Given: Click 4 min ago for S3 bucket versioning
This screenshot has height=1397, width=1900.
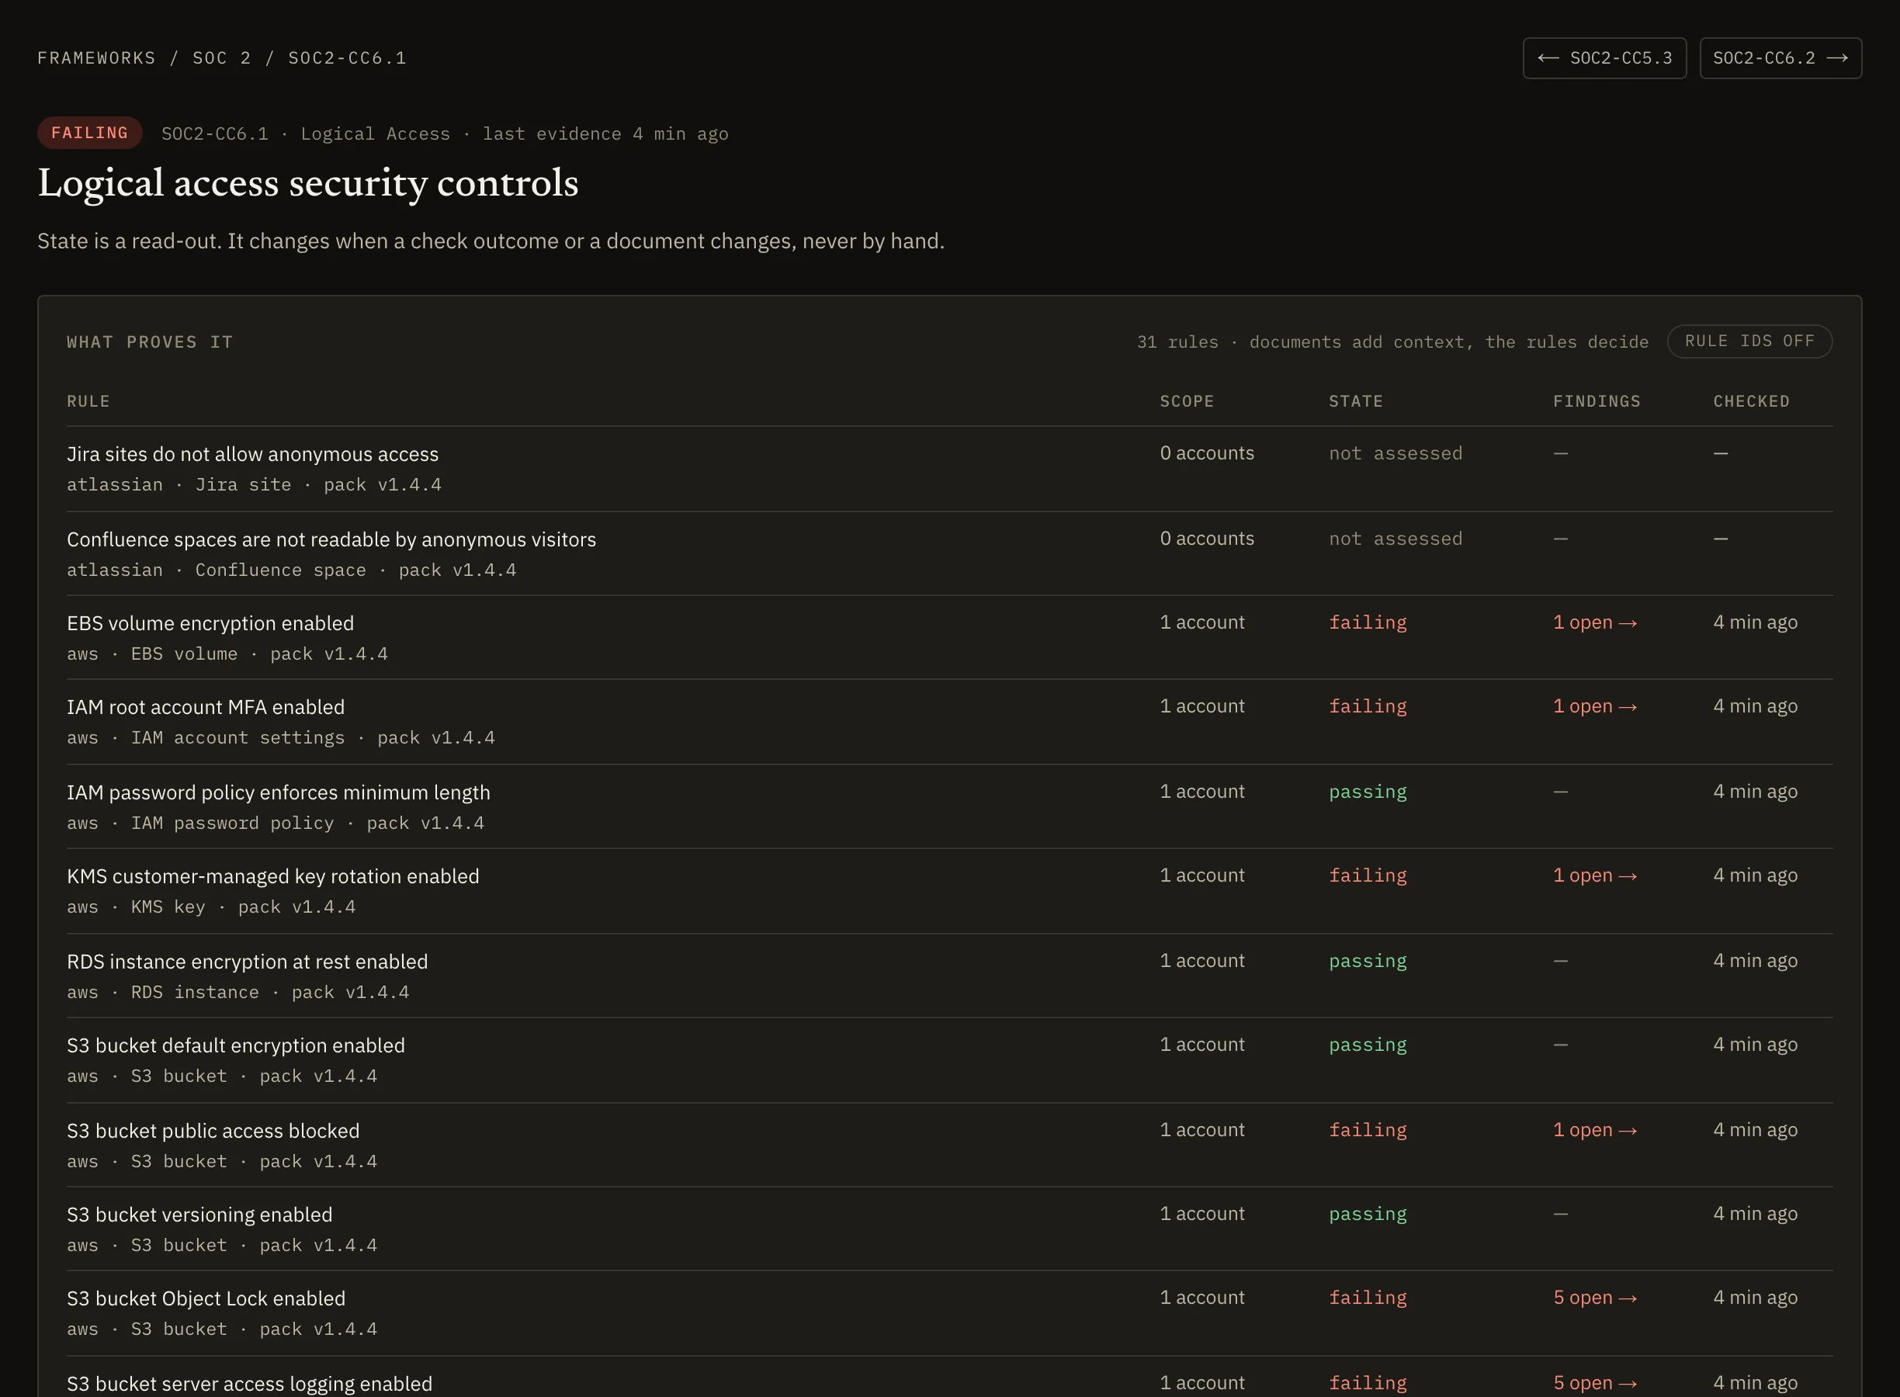Looking at the screenshot, I should coord(1756,1214).
